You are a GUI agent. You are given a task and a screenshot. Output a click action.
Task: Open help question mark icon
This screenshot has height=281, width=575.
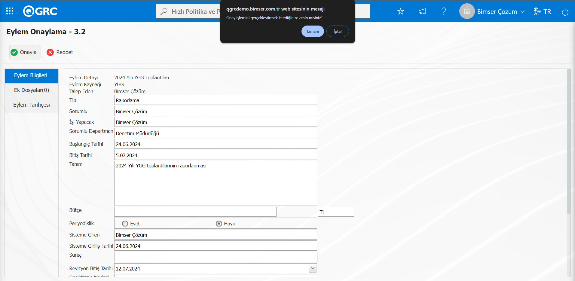tap(444, 11)
